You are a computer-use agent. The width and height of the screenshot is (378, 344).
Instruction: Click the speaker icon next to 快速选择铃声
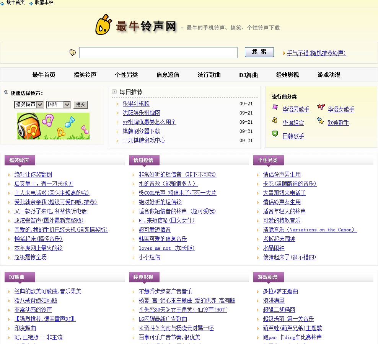[x=6, y=92]
